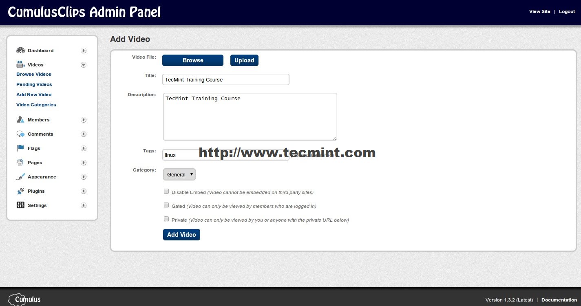Select the Videos menu item
This screenshot has height=306, width=581.
tap(35, 65)
